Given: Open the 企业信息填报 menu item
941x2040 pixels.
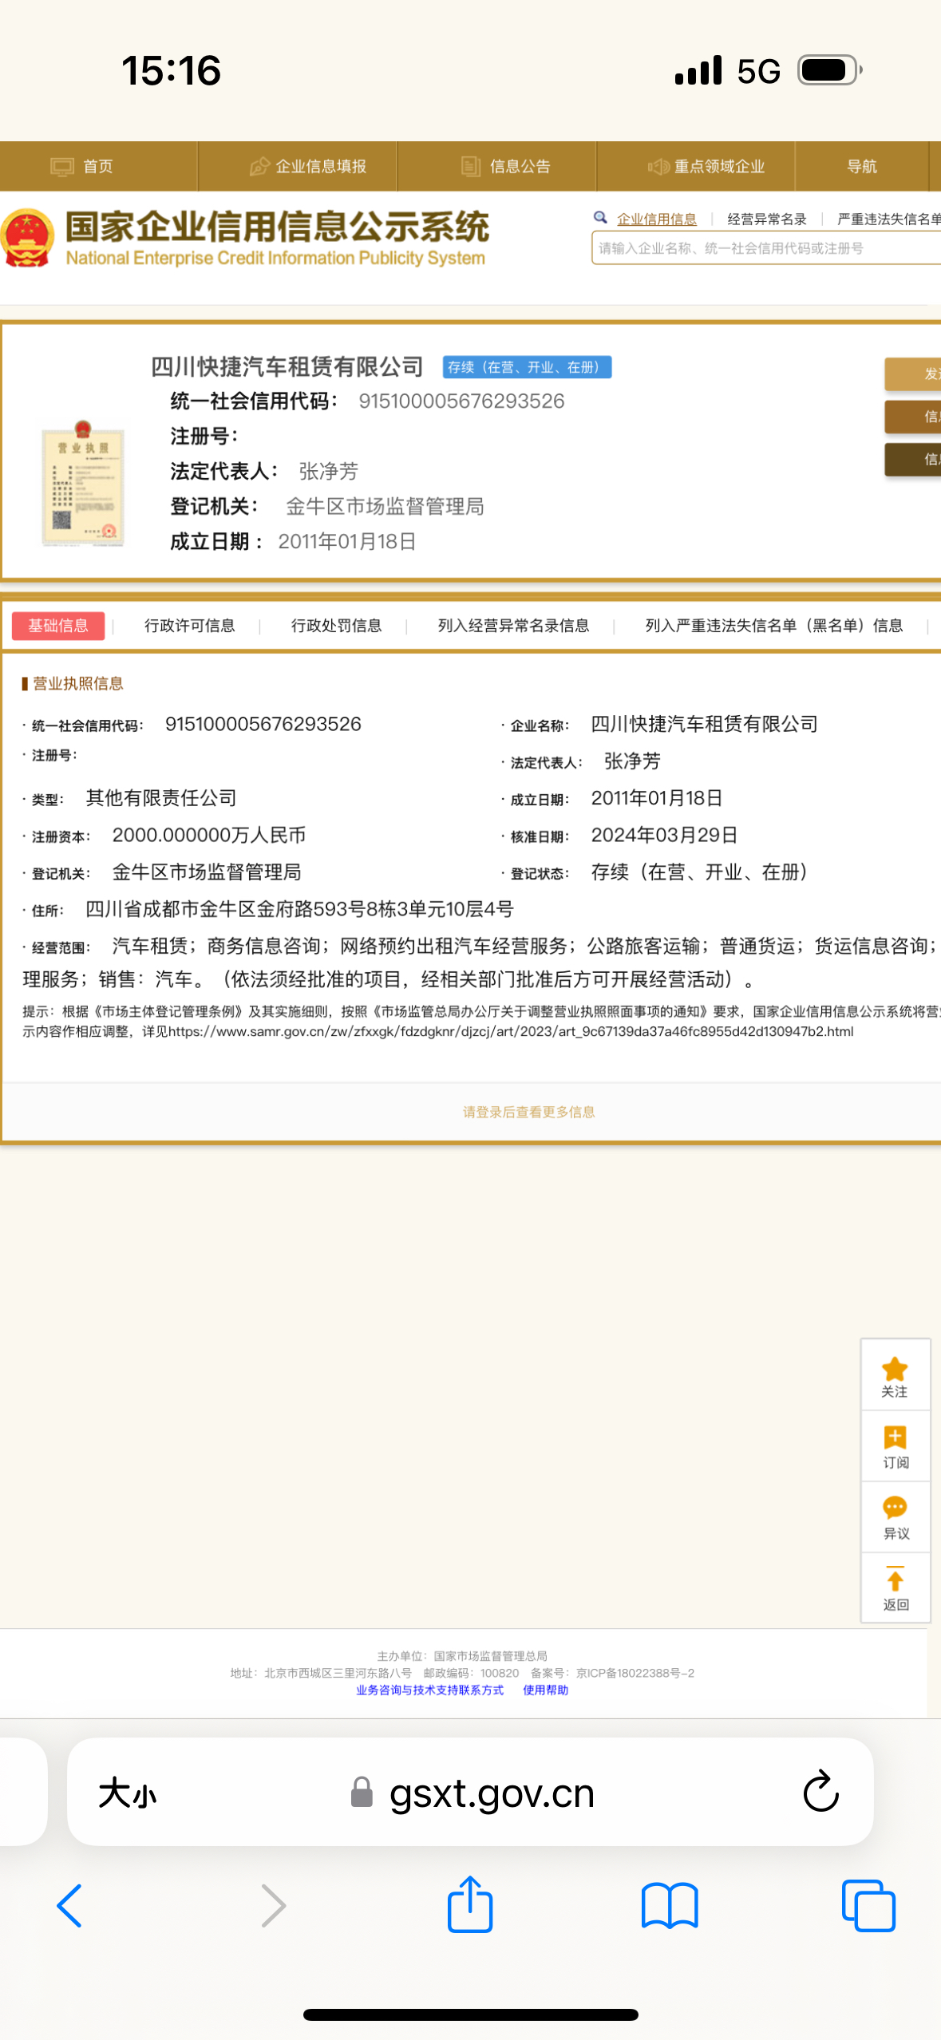Looking at the screenshot, I should (321, 166).
